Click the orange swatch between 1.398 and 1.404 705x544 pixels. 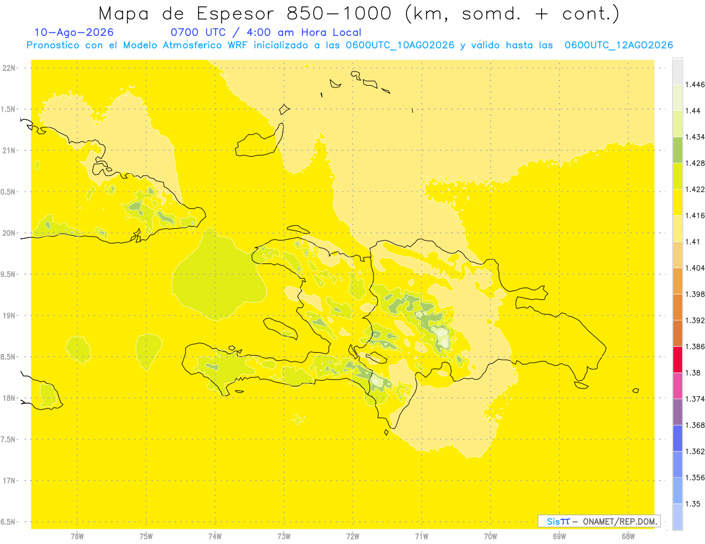coord(677,281)
